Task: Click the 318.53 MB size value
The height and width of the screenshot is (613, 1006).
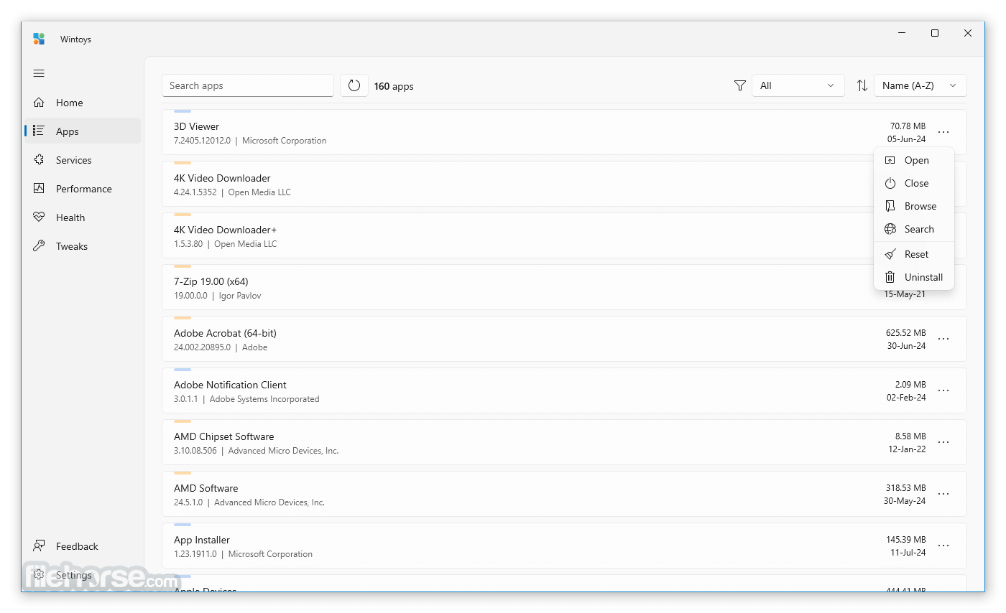Action: 905,488
